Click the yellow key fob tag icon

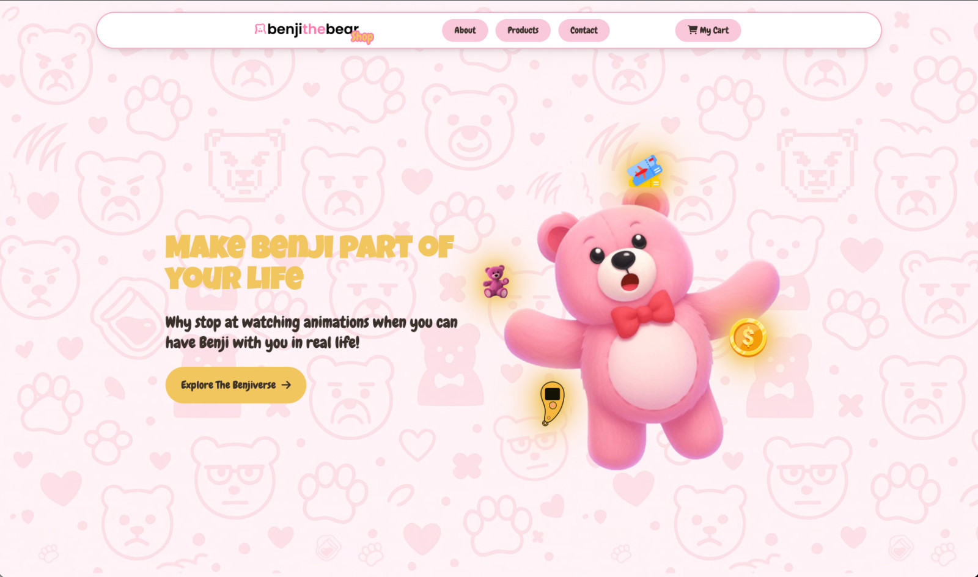(552, 403)
